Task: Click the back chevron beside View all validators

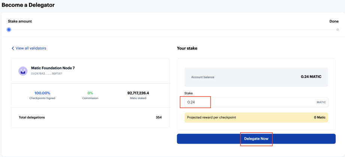Action: point(13,48)
